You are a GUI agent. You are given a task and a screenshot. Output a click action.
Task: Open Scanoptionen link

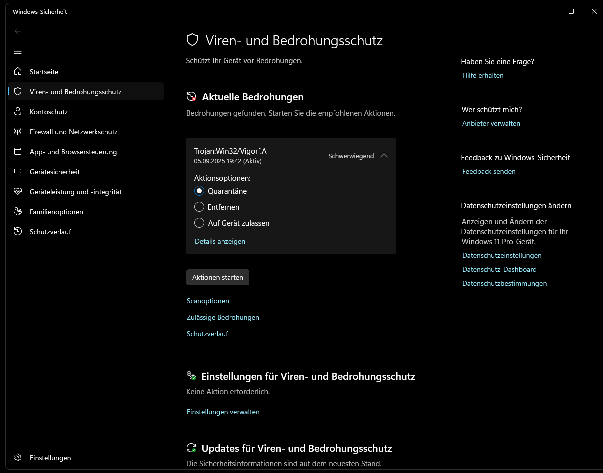click(x=208, y=301)
